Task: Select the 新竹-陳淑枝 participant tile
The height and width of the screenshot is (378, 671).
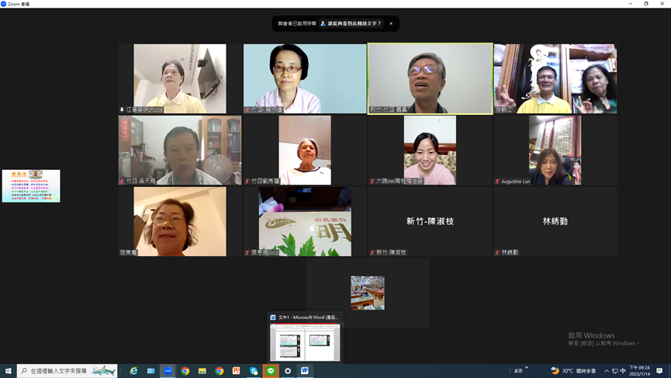Action: [x=430, y=221]
